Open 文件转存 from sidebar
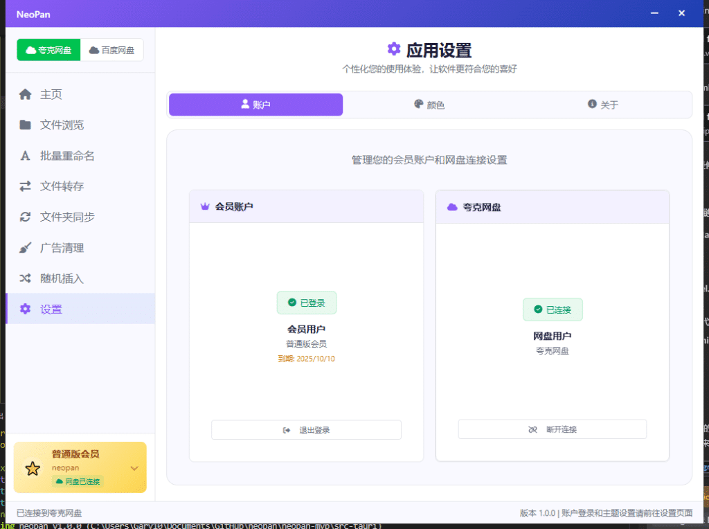709x529 pixels. [x=80, y=186]
